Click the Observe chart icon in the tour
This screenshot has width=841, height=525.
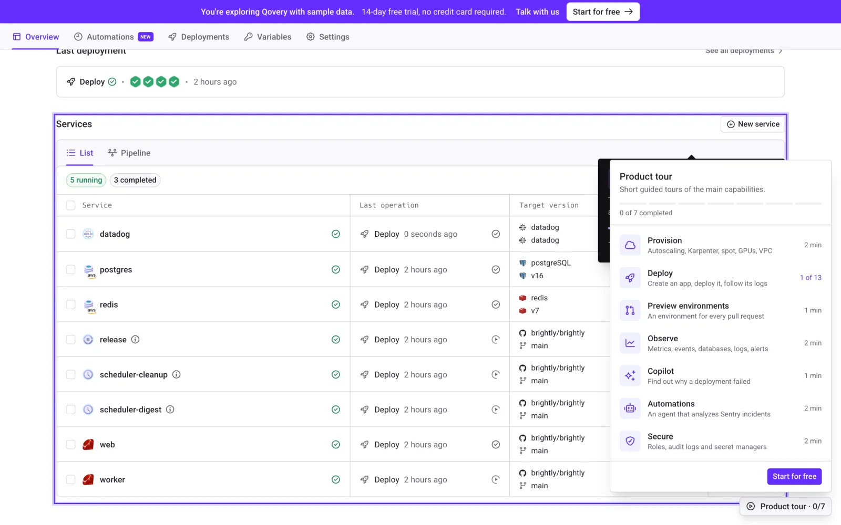click(x=630, y=343)
